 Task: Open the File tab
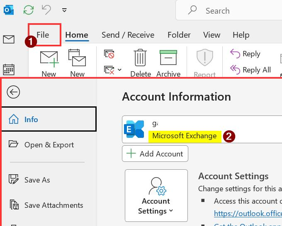coord(43,35)
